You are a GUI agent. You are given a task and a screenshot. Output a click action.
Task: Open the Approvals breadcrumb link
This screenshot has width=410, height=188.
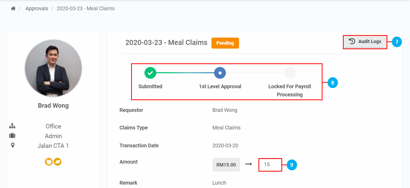coord(37,9)
